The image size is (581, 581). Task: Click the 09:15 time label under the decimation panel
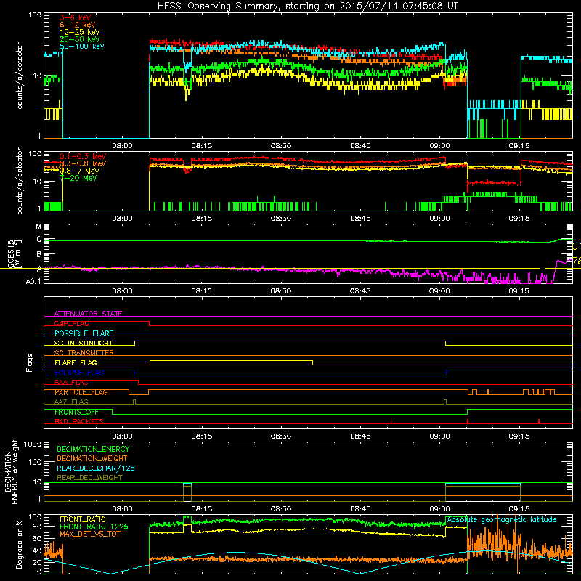(x=519, y=509)
